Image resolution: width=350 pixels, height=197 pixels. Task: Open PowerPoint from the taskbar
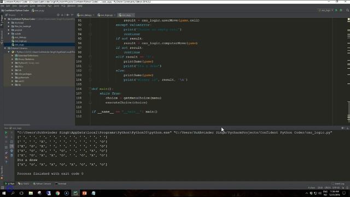click(84, 193)
